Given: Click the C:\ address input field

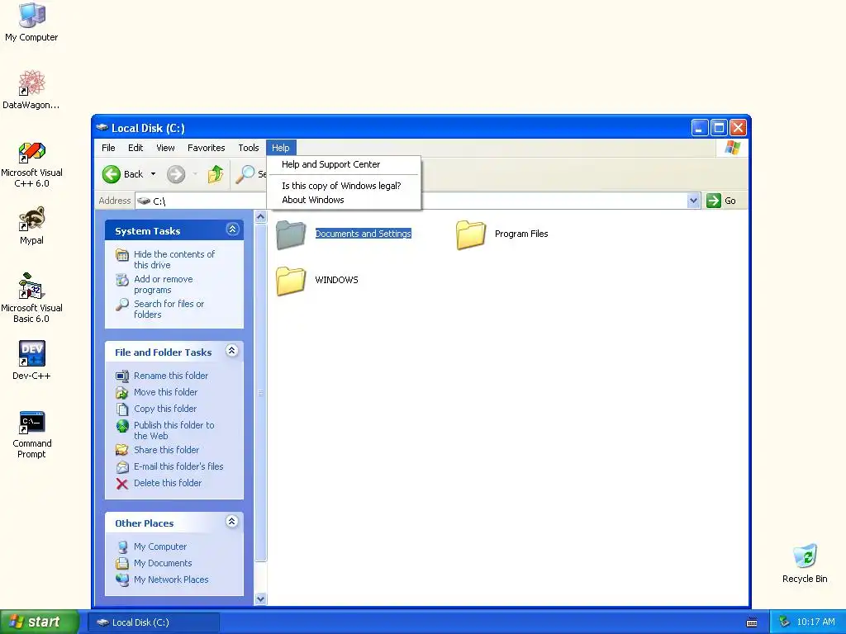Looking at the screenshot, I should tap(411, 201).
